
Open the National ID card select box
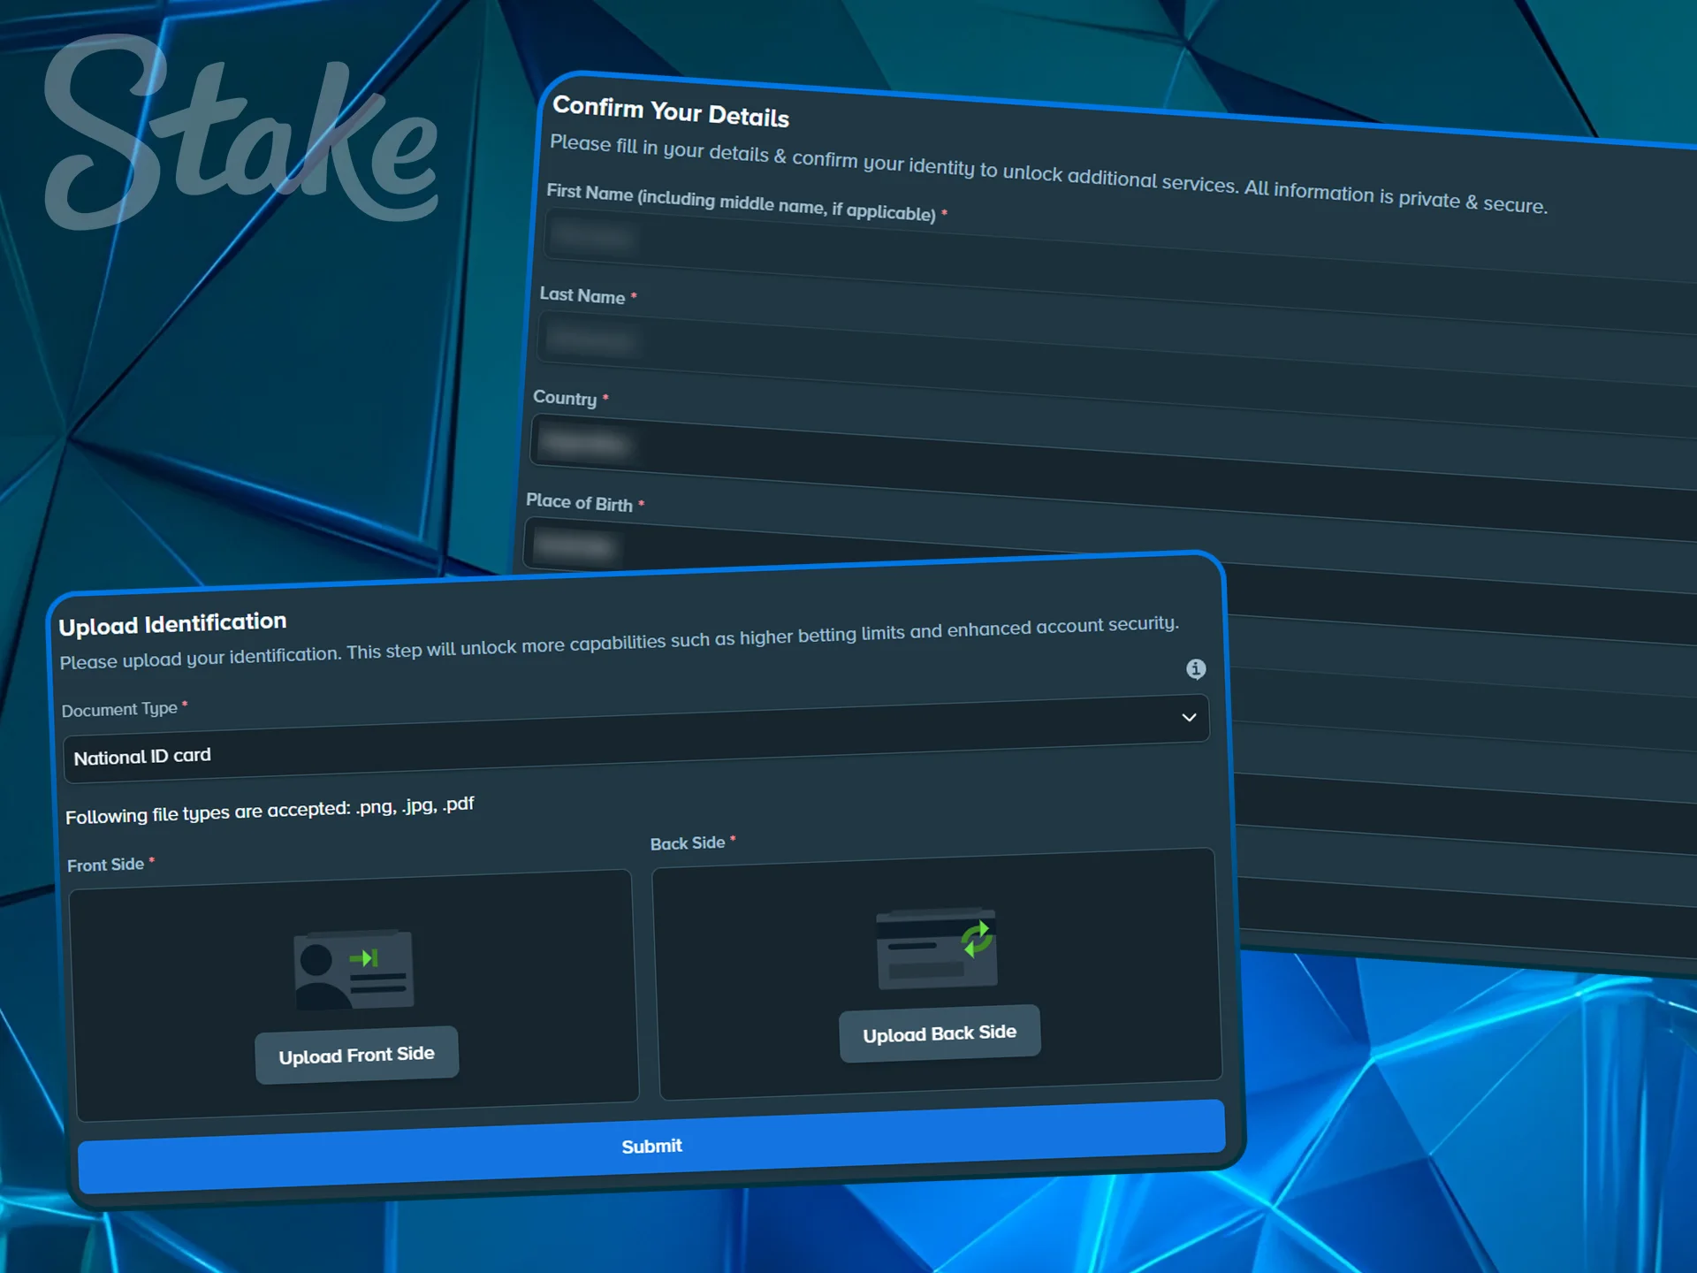[636, 739]
